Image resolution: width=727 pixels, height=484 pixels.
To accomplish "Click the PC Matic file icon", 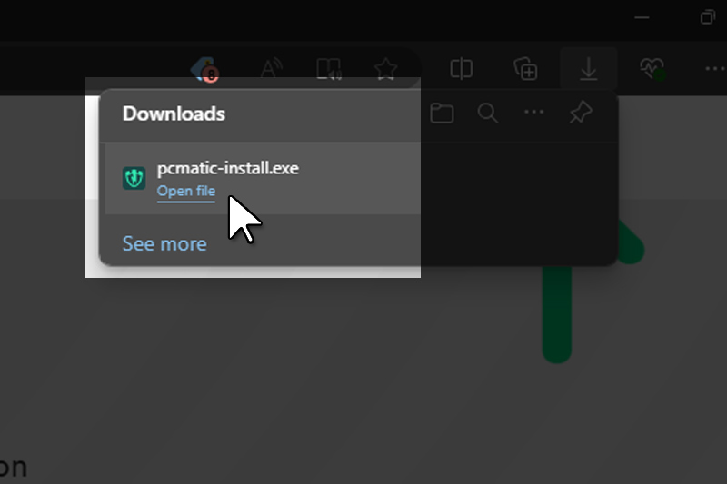I will pyautogui.click(x=134, y=178).
